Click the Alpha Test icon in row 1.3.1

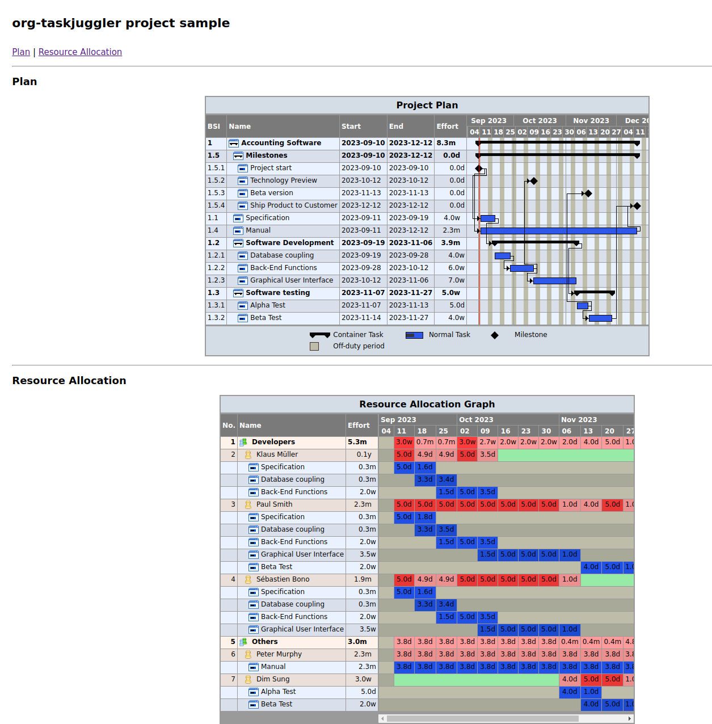(x=243, y=306)
